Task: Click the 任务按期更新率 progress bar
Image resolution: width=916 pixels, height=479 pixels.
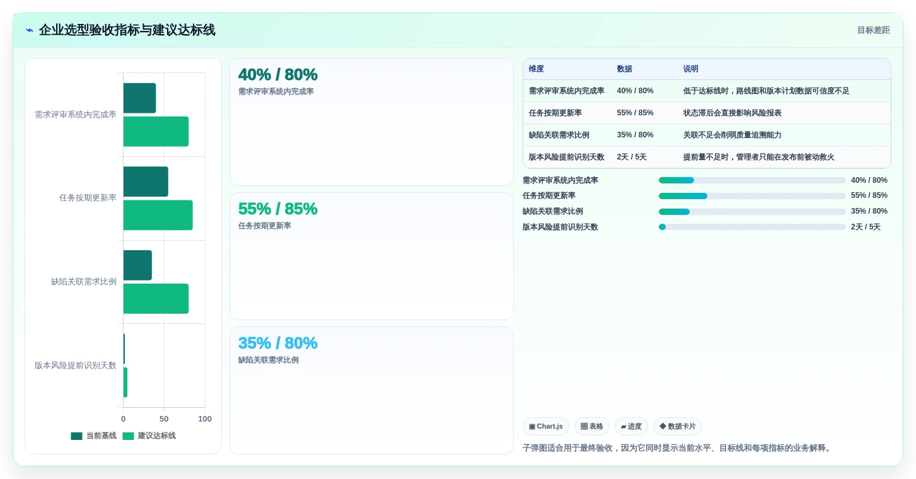Action: click(752, 196)
